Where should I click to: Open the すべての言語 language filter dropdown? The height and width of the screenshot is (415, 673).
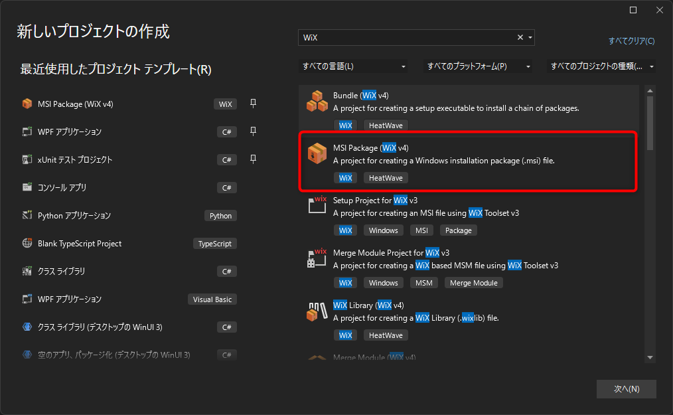pos(353,66)
